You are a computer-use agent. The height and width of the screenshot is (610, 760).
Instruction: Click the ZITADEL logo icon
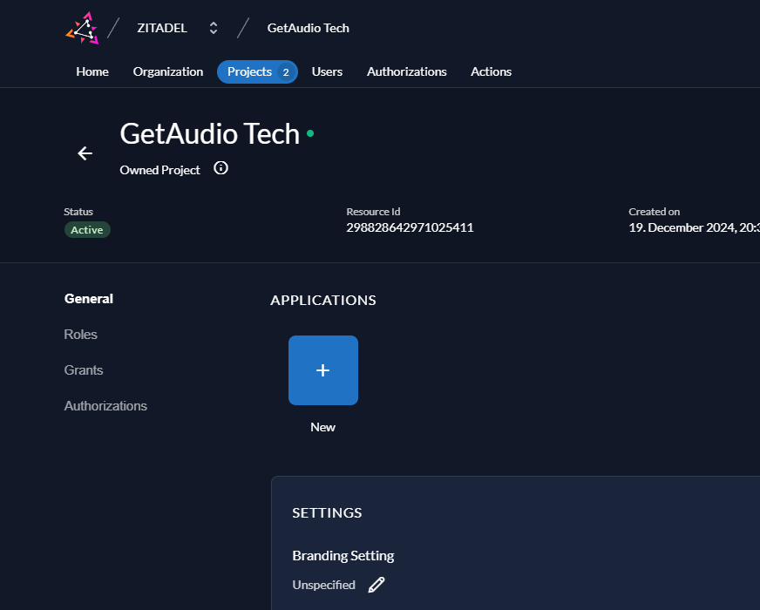click(82, 28)
